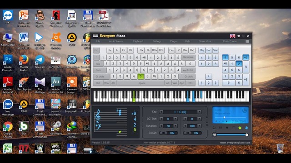Click the master volume slider handle
Image resolution: width=291 pixels, height=163 pixels.
(x=246, y=135)
